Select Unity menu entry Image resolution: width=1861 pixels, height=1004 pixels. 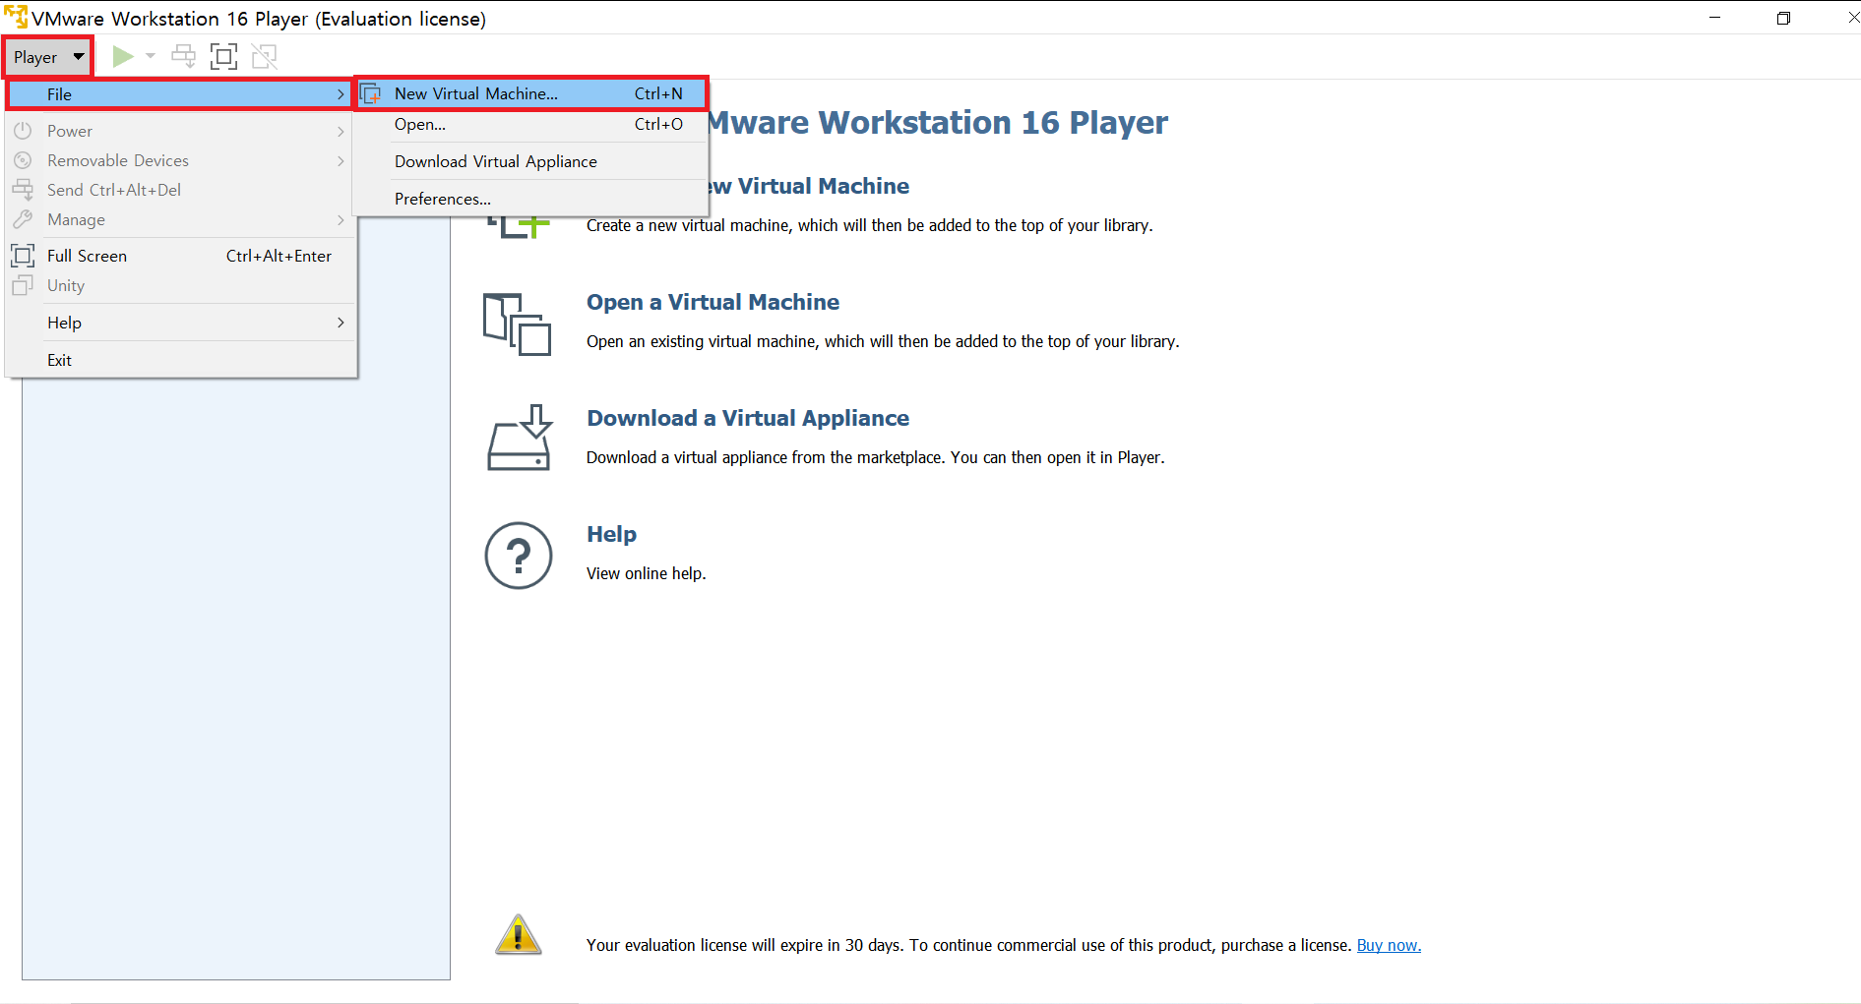click(179, 285)
